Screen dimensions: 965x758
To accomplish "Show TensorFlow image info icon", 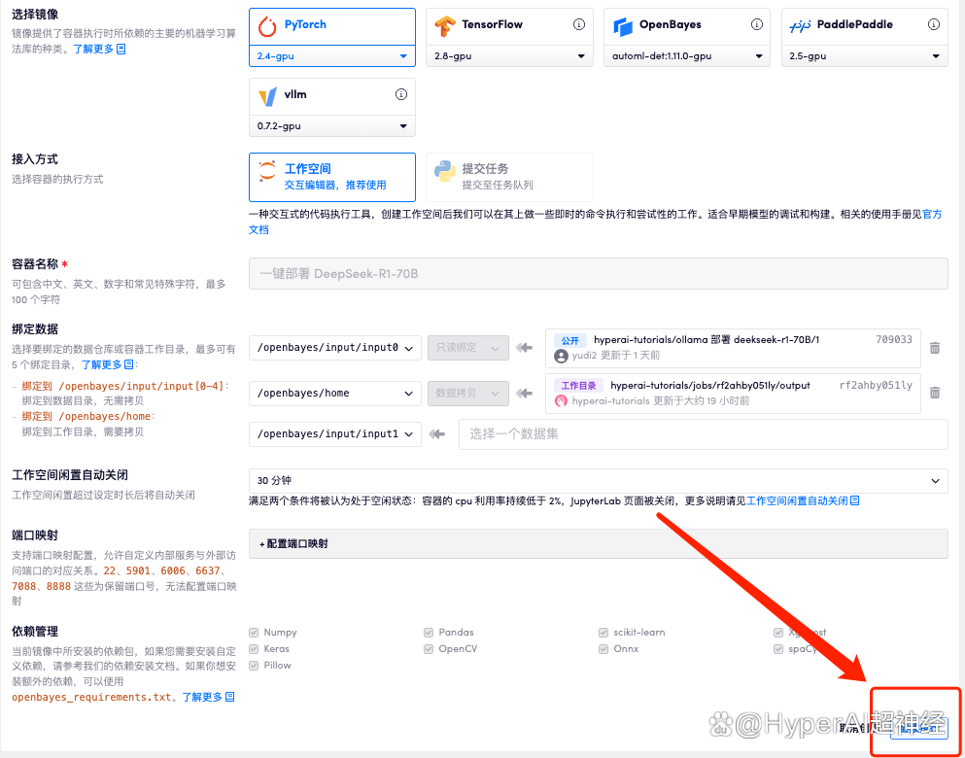I will tap(578, 24).
